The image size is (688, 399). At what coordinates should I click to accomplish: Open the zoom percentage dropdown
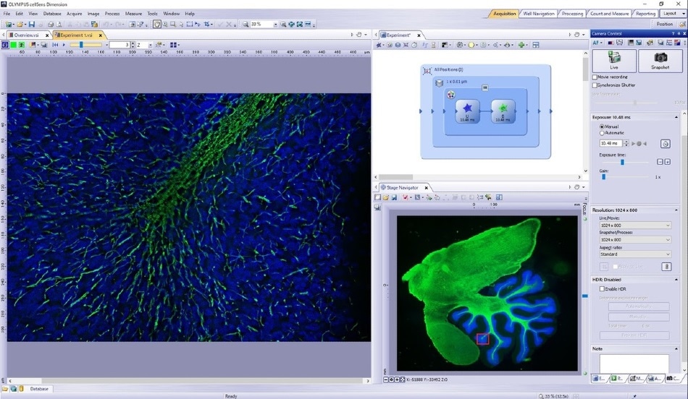tap(275, 24)
